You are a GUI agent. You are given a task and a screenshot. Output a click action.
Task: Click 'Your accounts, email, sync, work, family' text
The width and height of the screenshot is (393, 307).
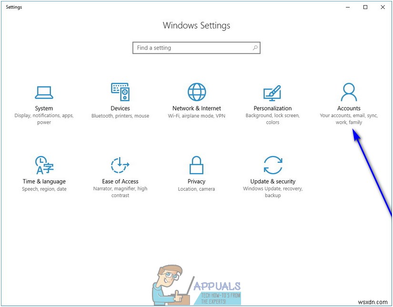tap(349, 119)
